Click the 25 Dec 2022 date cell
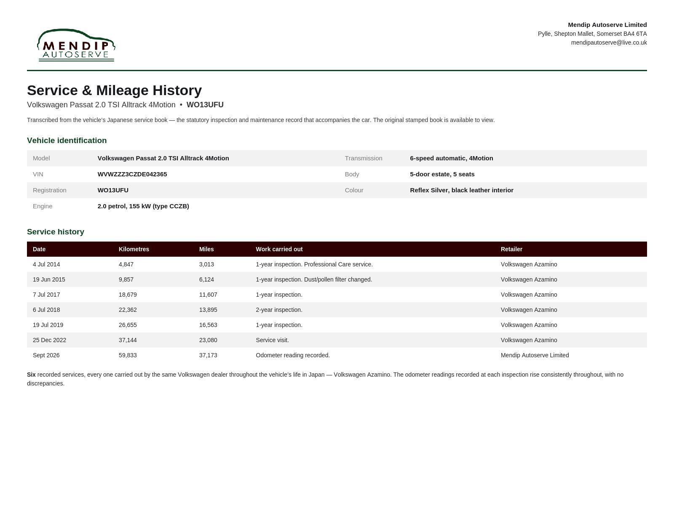674x505 pixels. 49,340
